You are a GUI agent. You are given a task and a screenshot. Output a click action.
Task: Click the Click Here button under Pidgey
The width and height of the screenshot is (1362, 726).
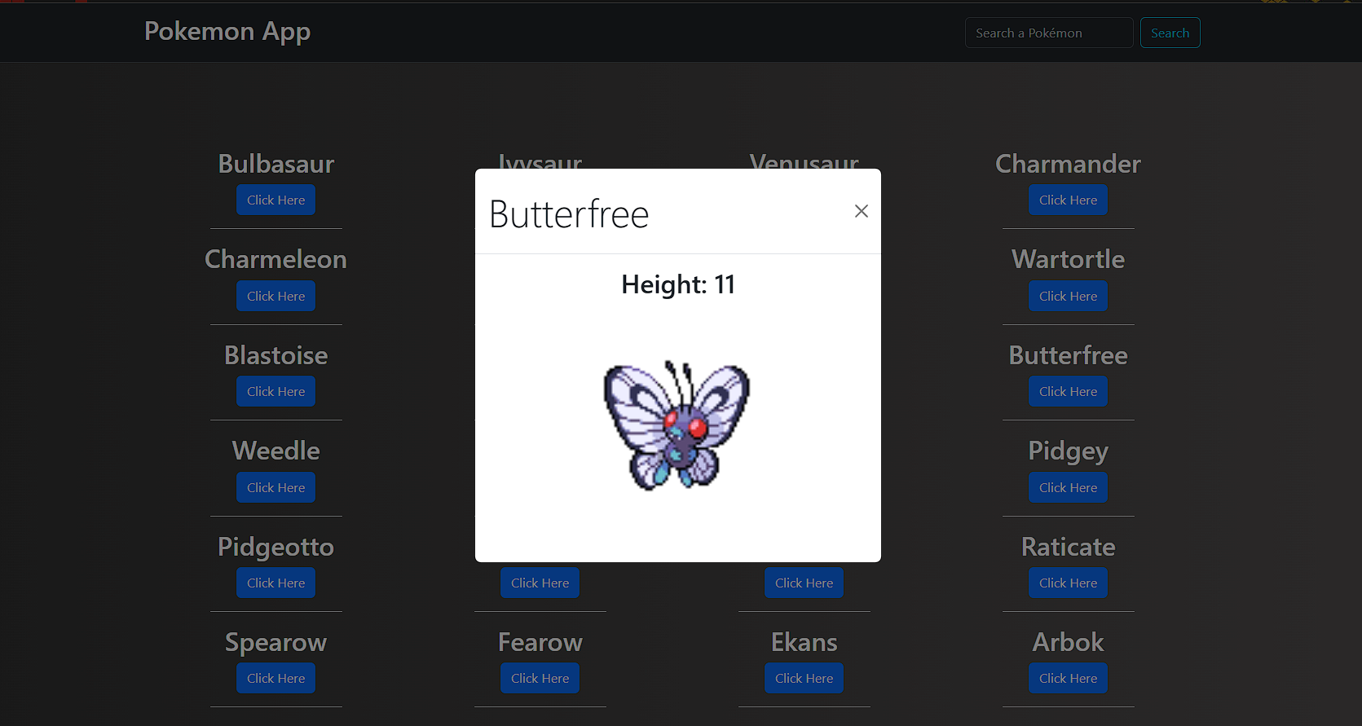[1068, 487]
